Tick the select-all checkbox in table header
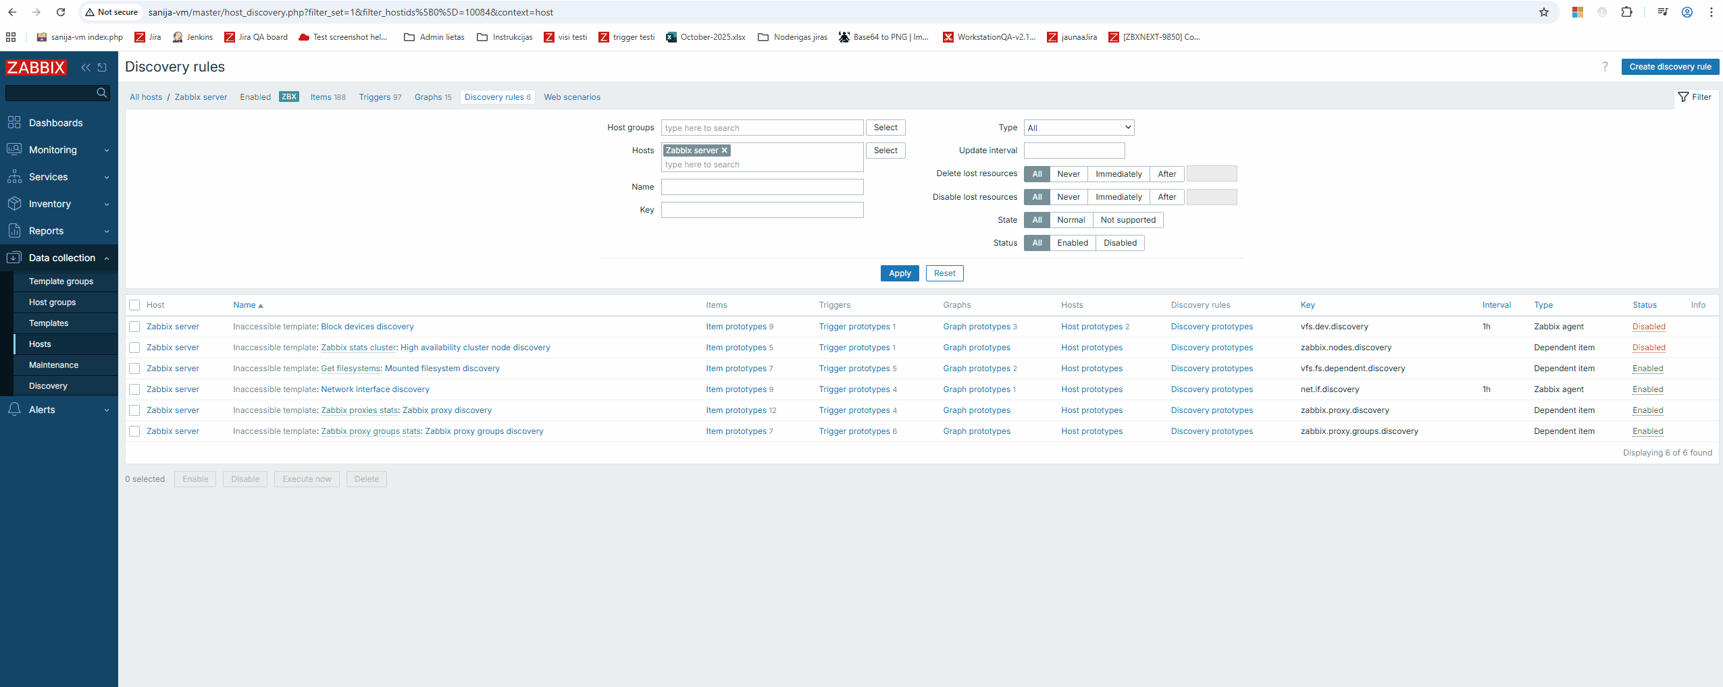This screenshot has height=687, width=1723. [x=134, y=305]
